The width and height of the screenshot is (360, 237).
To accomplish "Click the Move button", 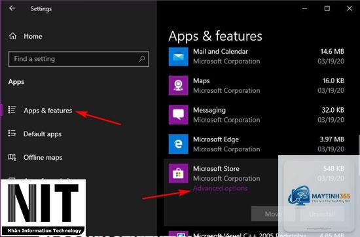I will pyautogui.click(x=273, y=214).
